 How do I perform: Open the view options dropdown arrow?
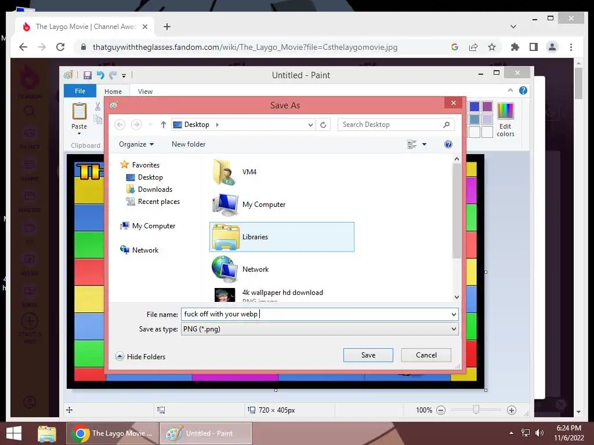(424, 144)
